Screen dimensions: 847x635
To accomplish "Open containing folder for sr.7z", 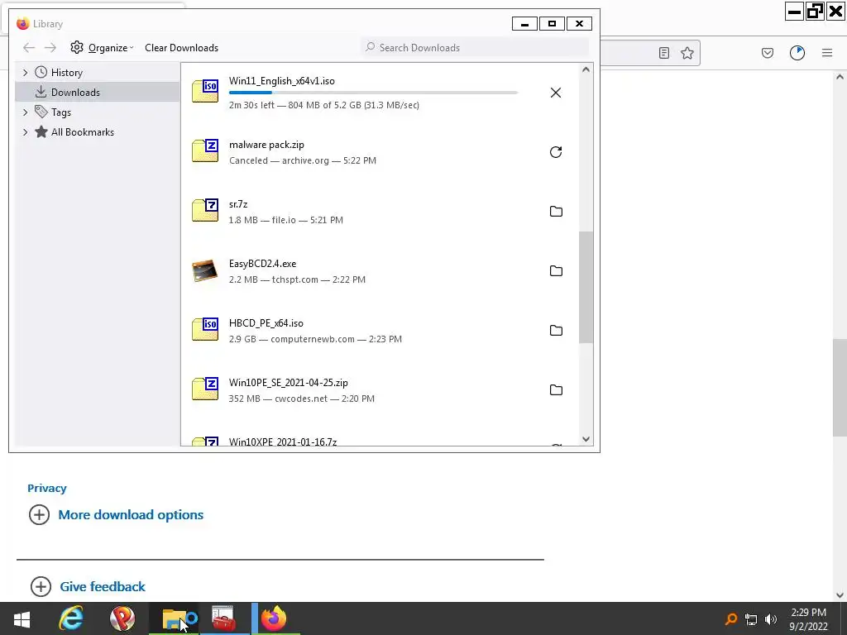I will [x=556, y=212].
